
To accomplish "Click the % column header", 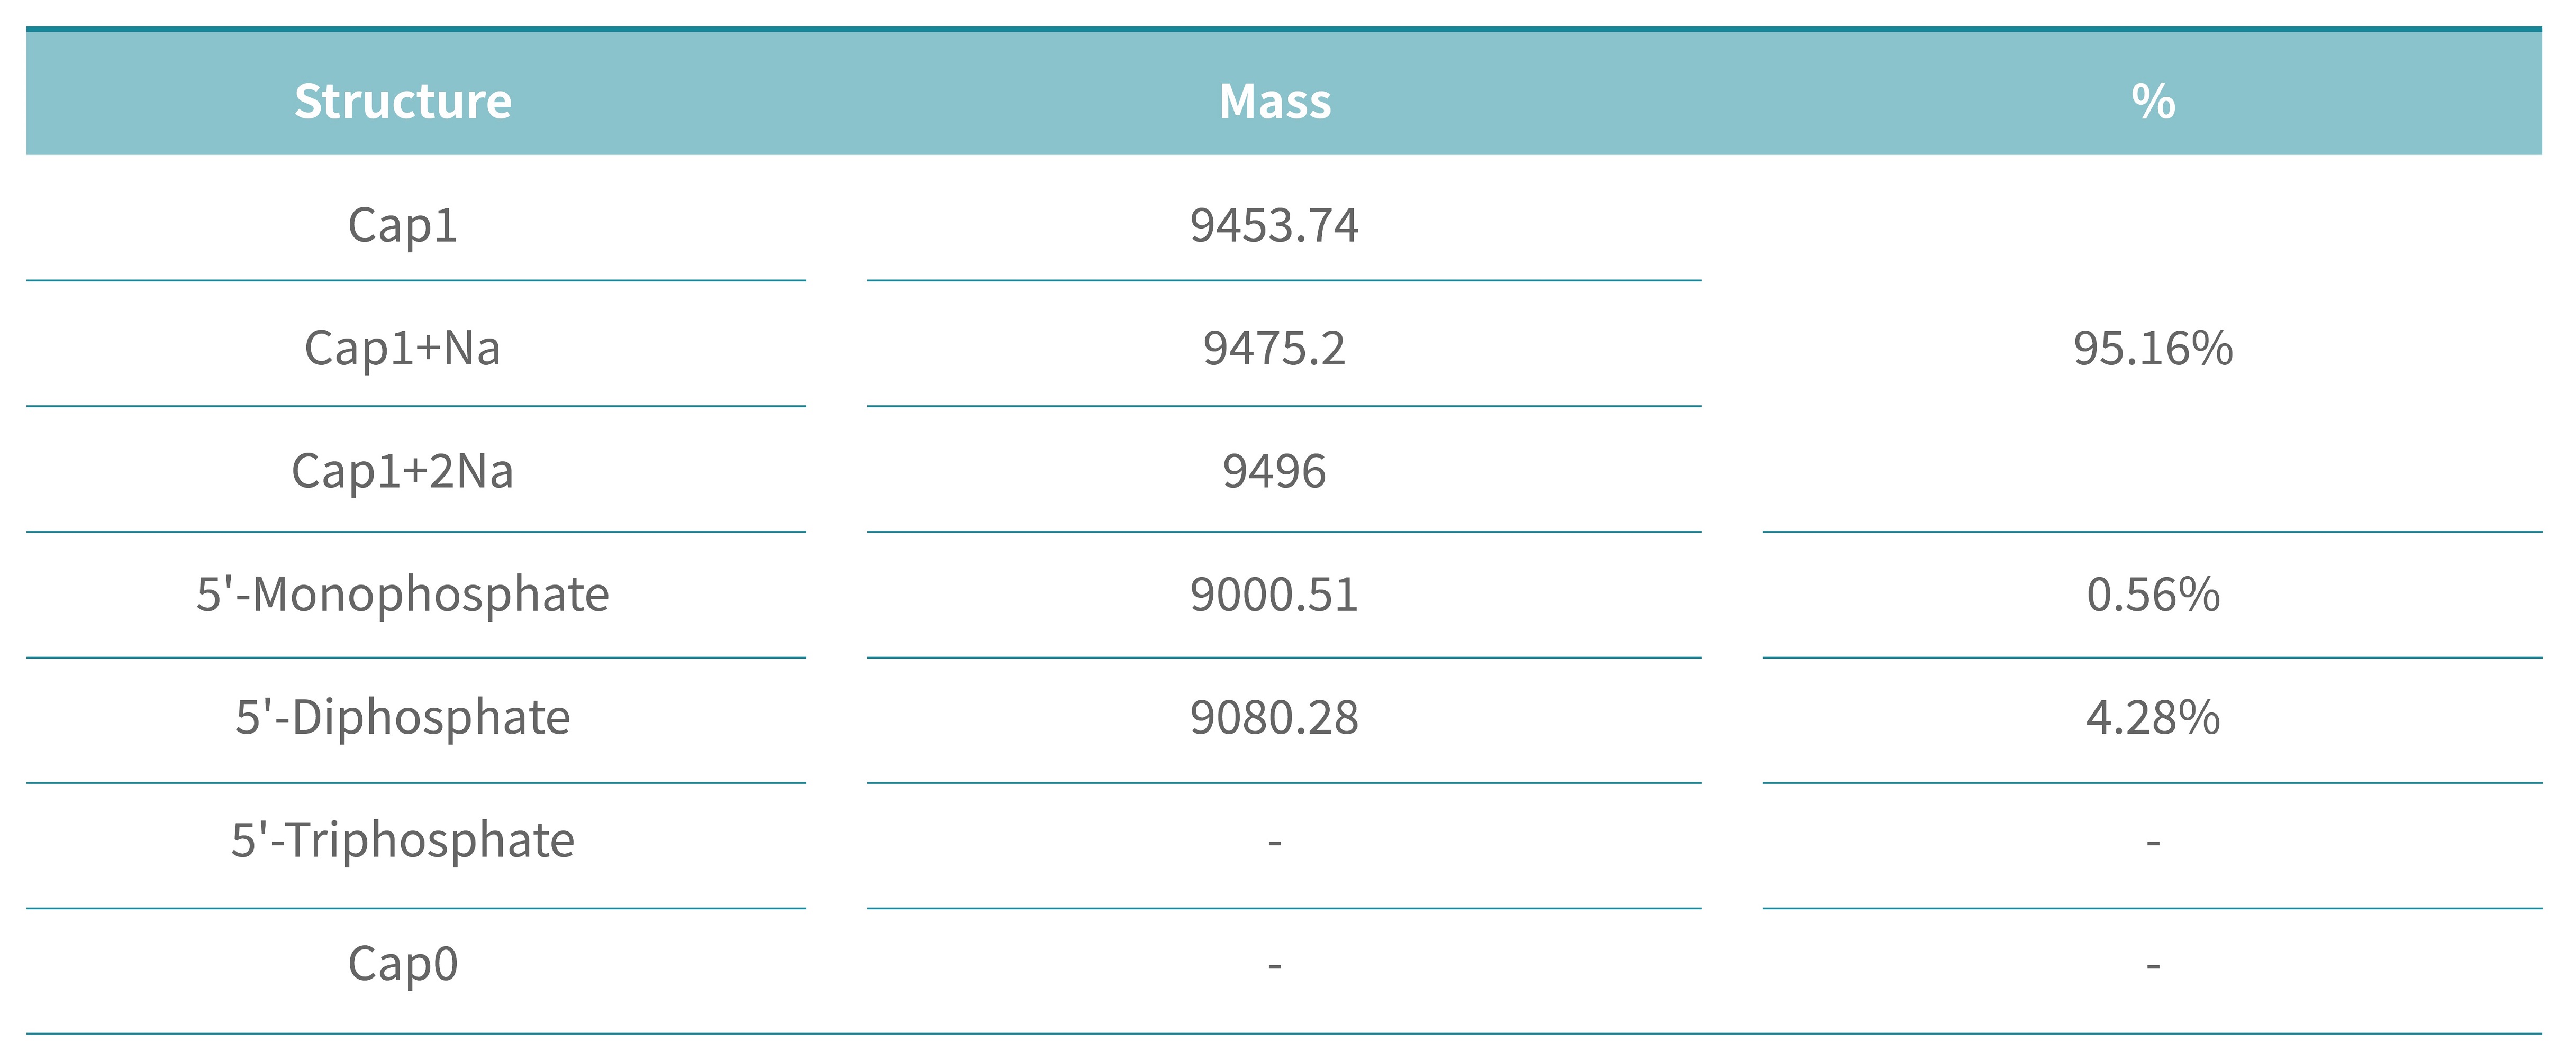I will [2153, 101].
